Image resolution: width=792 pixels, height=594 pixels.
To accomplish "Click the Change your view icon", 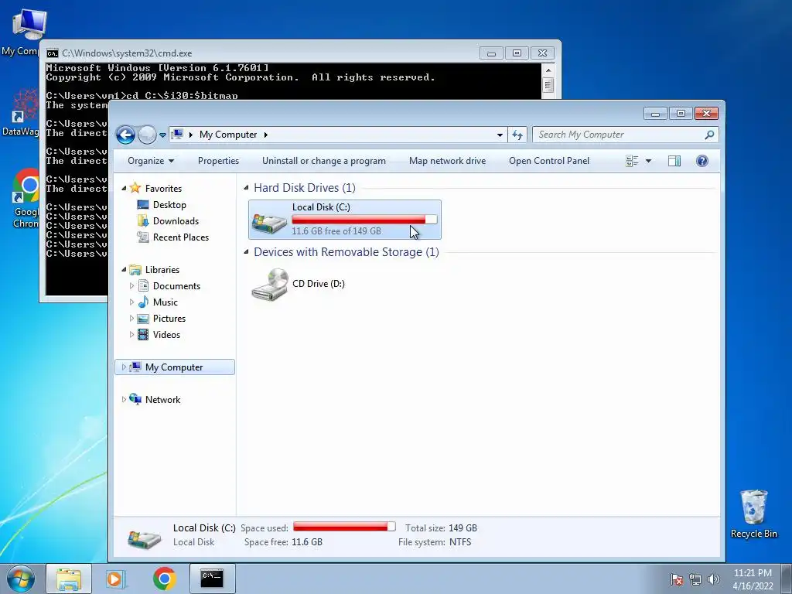I will 632,161.
